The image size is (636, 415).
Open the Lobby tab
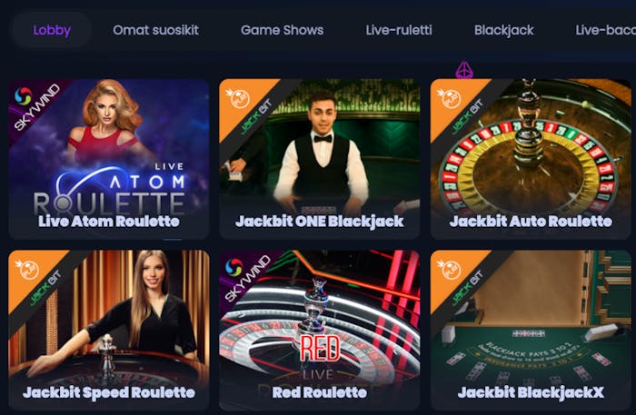coord(52,30)
